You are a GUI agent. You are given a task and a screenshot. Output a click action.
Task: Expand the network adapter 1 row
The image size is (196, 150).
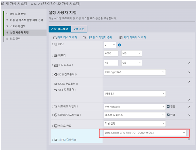click(x=53, y=106)
